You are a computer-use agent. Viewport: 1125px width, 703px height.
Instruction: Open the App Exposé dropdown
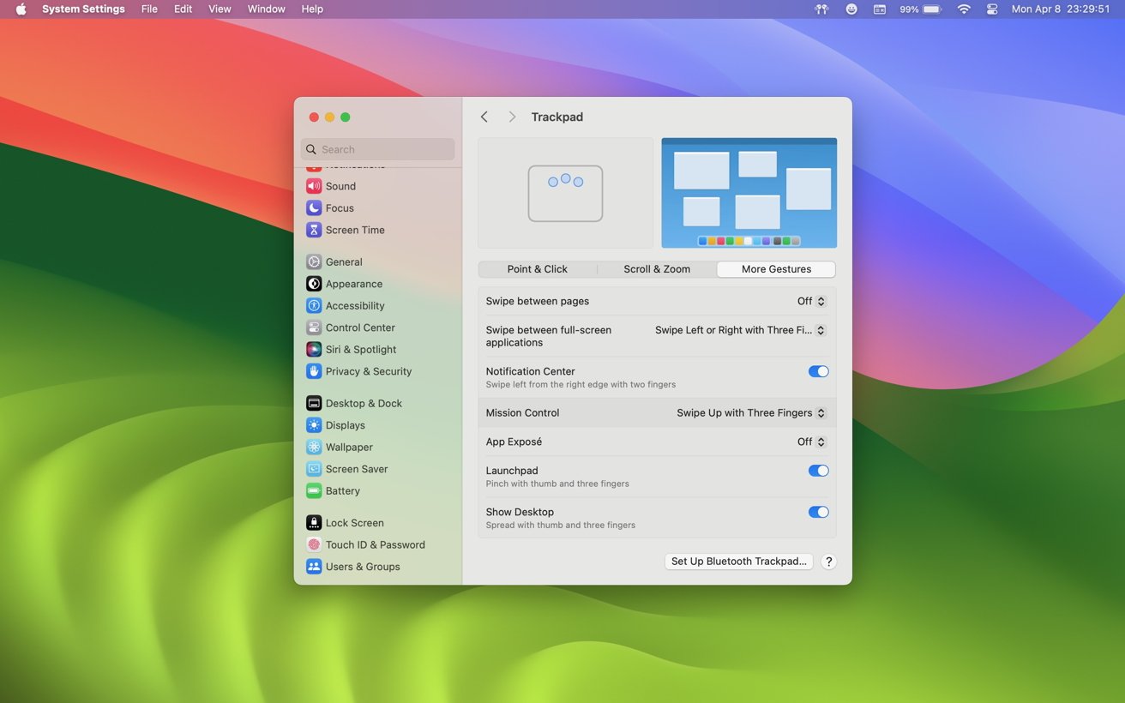click(x=810, y=442)
